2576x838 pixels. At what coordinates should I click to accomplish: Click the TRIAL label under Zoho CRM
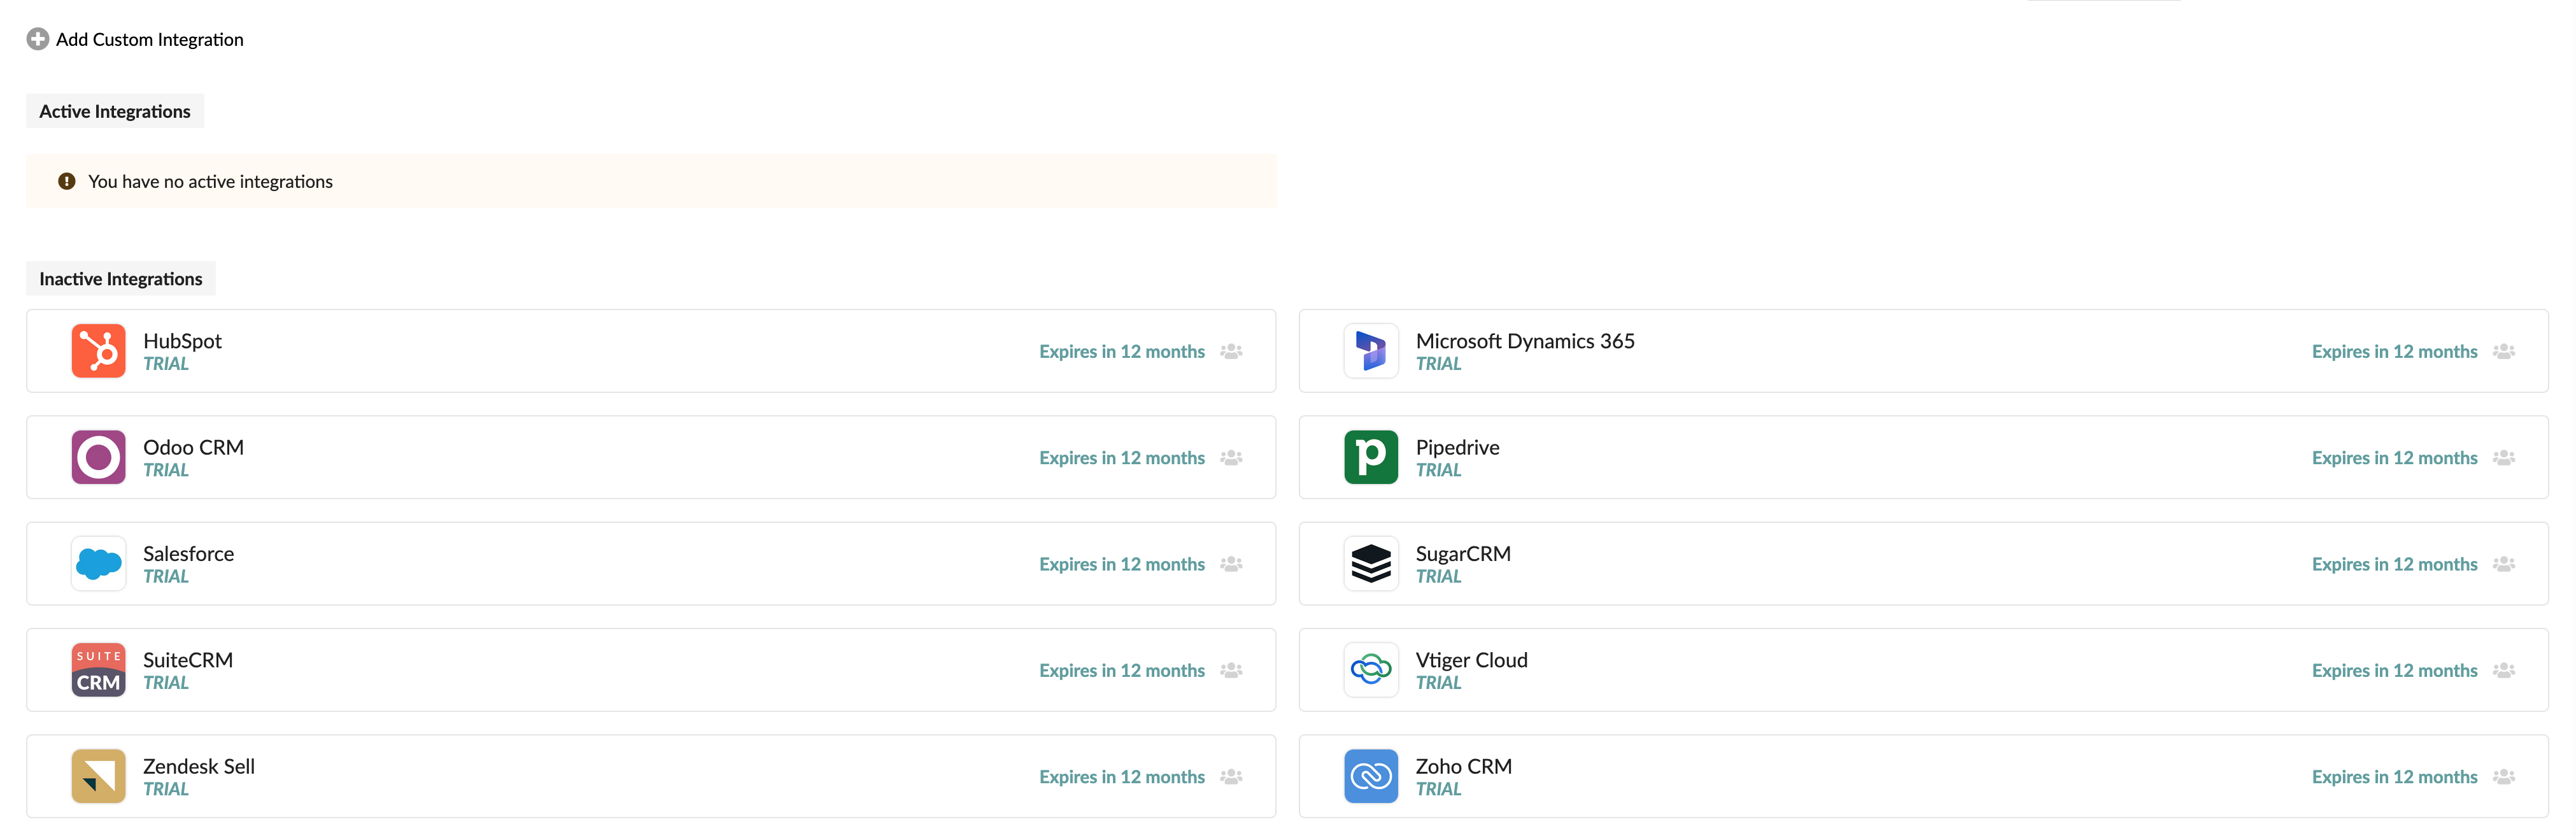pyautogui.click(x=1438, y=789)
